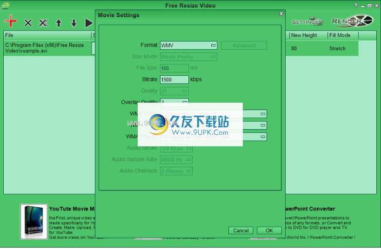Click the File Size field showing 100
The image size is (381, 249).
click(174, 68)
